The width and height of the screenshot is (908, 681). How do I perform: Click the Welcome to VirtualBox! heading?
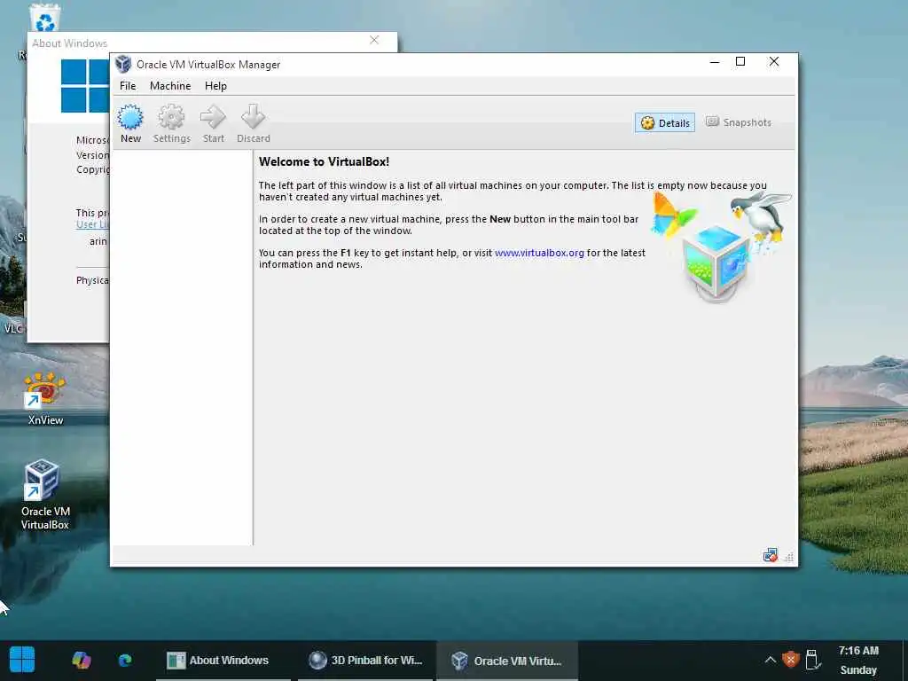tap(324, 162)
